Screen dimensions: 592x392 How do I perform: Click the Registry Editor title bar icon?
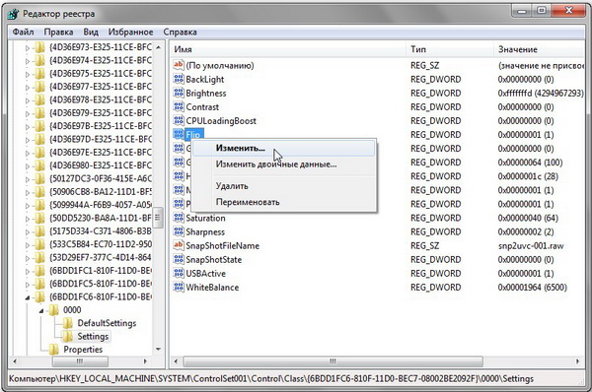click(x=13, y=14)
